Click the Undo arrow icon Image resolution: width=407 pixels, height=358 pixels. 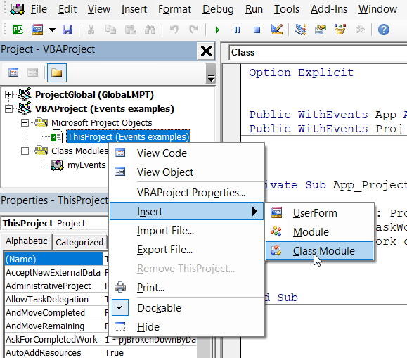tap(174, 30)
